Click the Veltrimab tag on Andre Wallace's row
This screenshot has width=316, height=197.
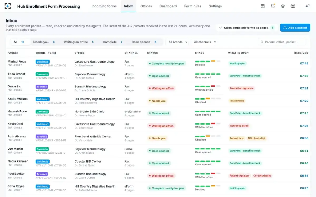click(x=42, y=99)
